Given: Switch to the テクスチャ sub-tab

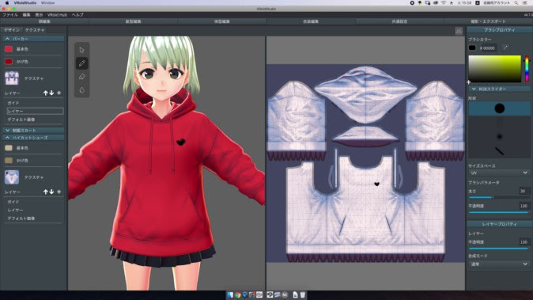Looking at the screenshot, I should tap(35, 30).
